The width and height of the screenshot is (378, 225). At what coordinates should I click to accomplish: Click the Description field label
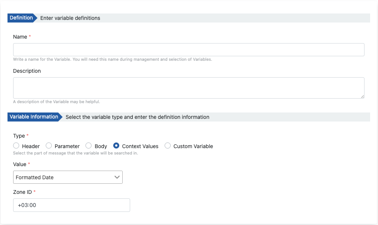[27, 71]
